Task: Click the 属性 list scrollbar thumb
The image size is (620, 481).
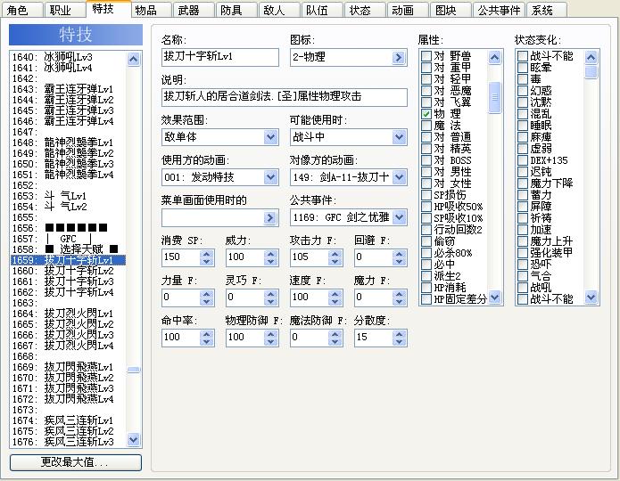Action: point(494,98)
